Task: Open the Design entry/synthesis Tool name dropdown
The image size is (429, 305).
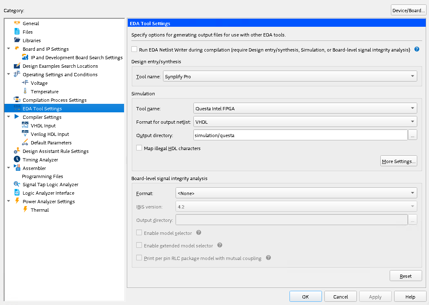Action: [x=290, y=76]
